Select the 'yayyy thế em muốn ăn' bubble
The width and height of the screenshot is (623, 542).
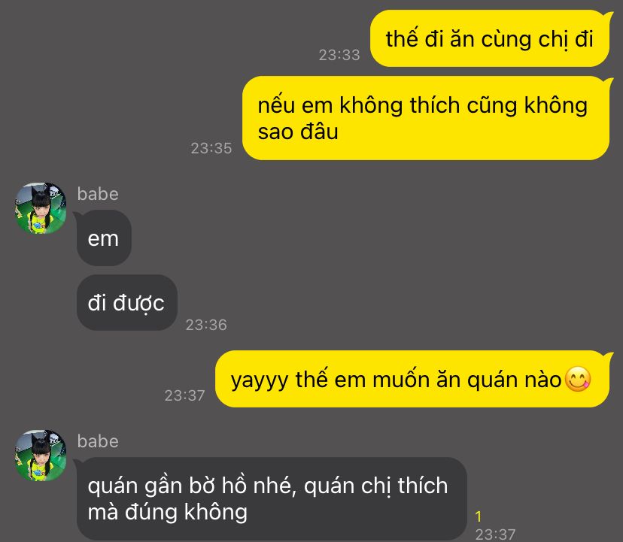(412, 379)
